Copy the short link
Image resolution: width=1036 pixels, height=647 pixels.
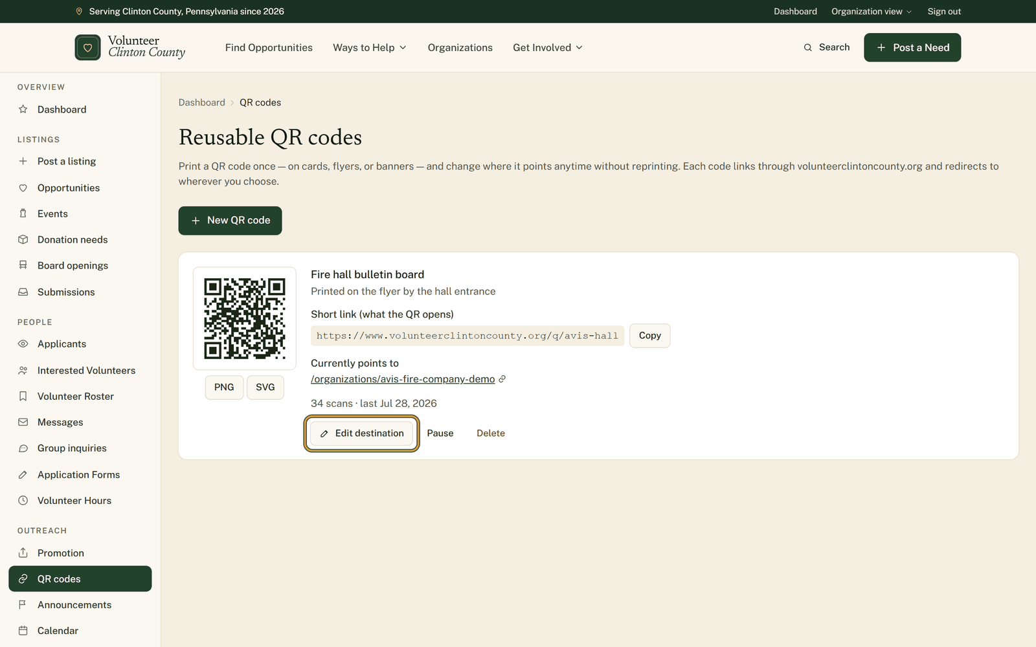tap(649, 335)
